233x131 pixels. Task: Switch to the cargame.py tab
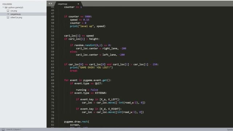pos(62,4)
